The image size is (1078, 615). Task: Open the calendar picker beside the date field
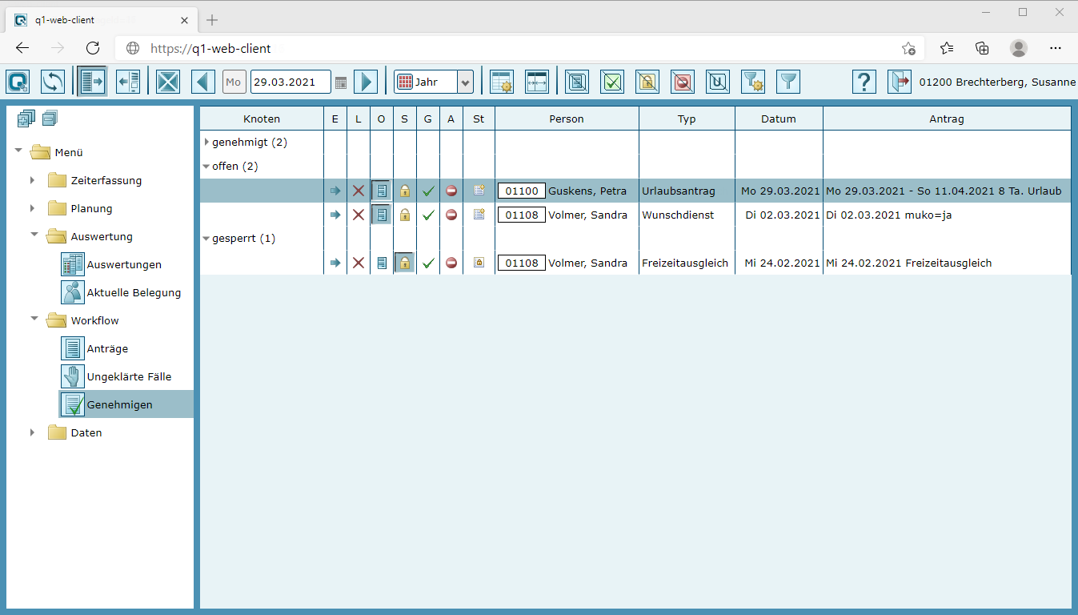pos(341,82)
